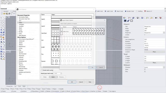
Task: Select the chevron hatch pattern preview
Action: tap(88, 32)
